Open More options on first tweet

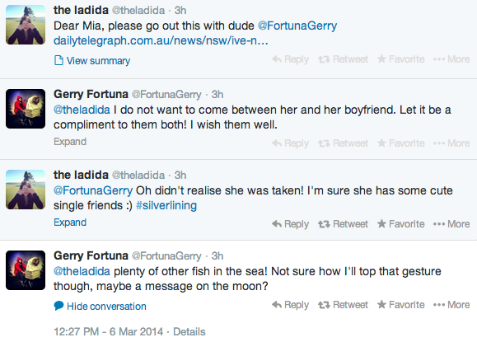(451, 59)
